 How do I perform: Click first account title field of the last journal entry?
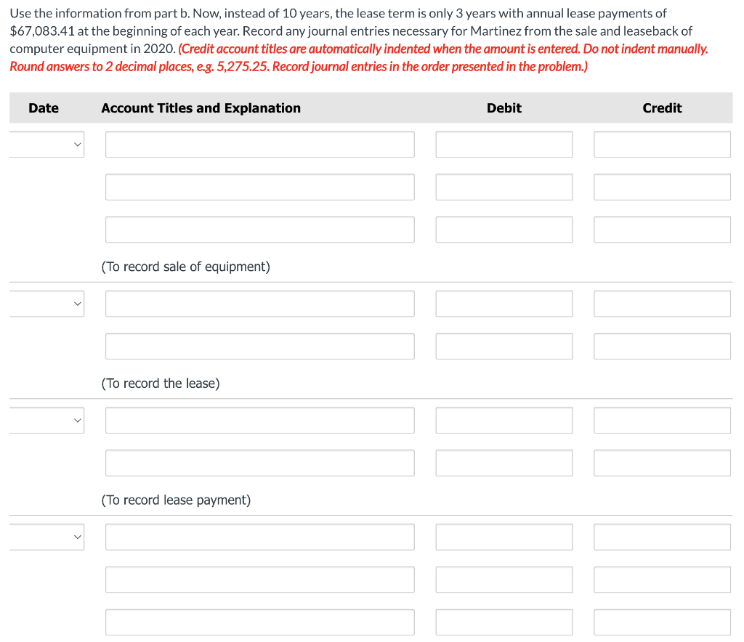(260, 537)
